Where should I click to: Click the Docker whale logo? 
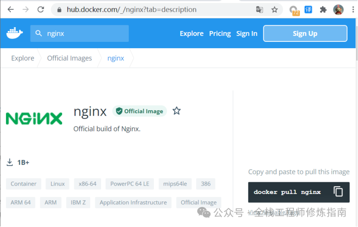click(15, 33)
